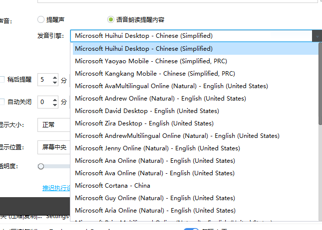Click the 稍后提醒 value field showing 5
This screenshot has width=322, height=230.
point(45,80)
